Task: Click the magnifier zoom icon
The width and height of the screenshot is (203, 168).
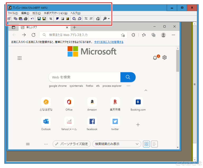Action: (x=105, y=19)
